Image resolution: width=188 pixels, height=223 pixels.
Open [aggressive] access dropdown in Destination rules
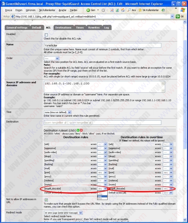tap(102, 148)
